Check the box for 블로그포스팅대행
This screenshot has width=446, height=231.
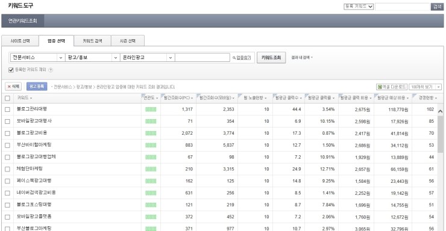(x=7, y=205)
